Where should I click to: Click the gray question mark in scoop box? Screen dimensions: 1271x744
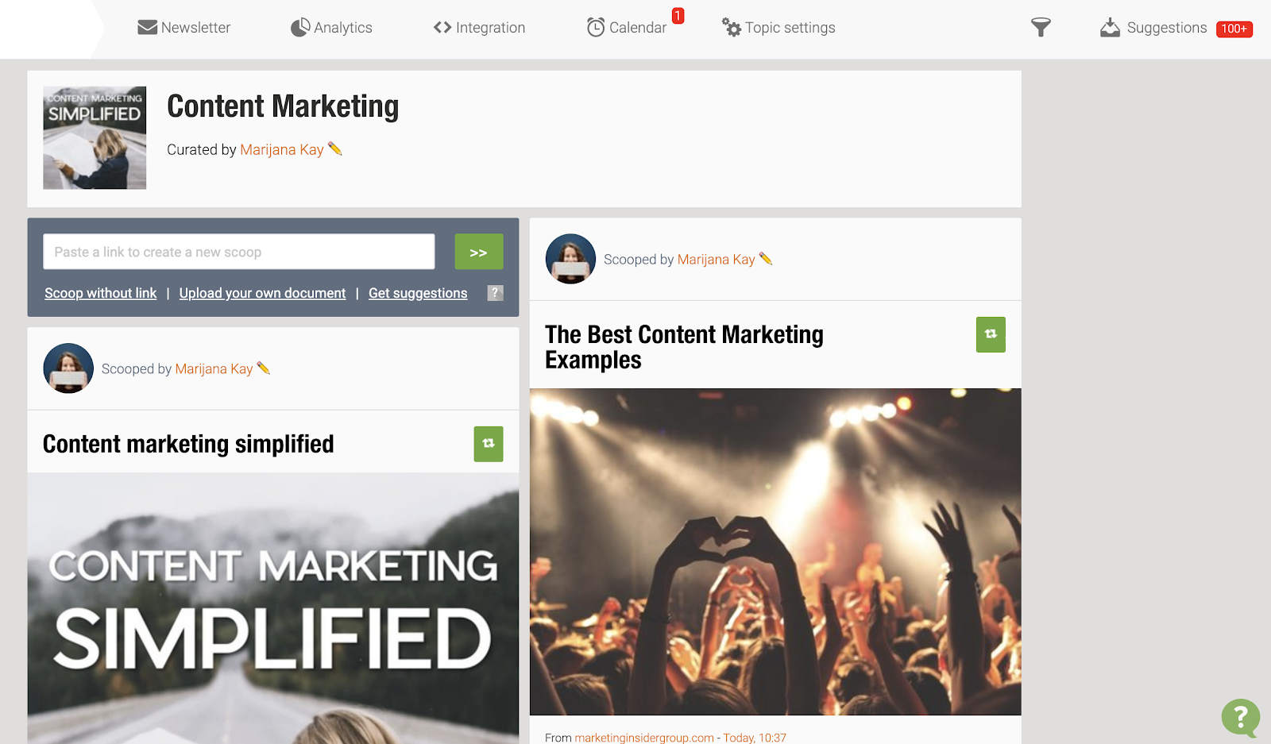pyautogui.click(x=495, y=292)
